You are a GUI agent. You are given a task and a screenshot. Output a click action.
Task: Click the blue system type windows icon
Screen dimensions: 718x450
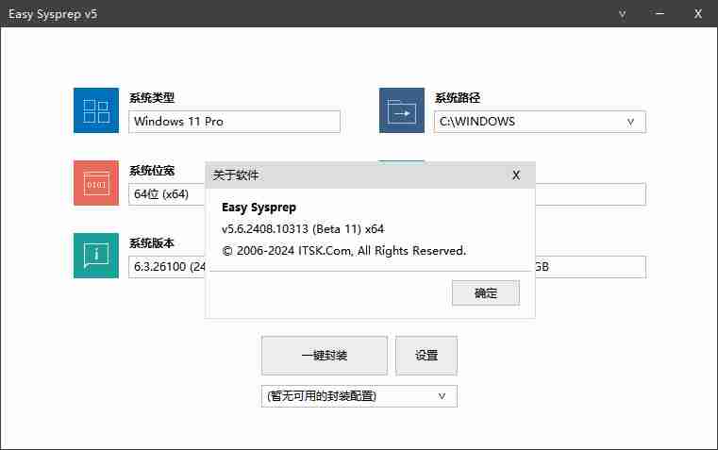pyautogui.click(x=96, y=110)
